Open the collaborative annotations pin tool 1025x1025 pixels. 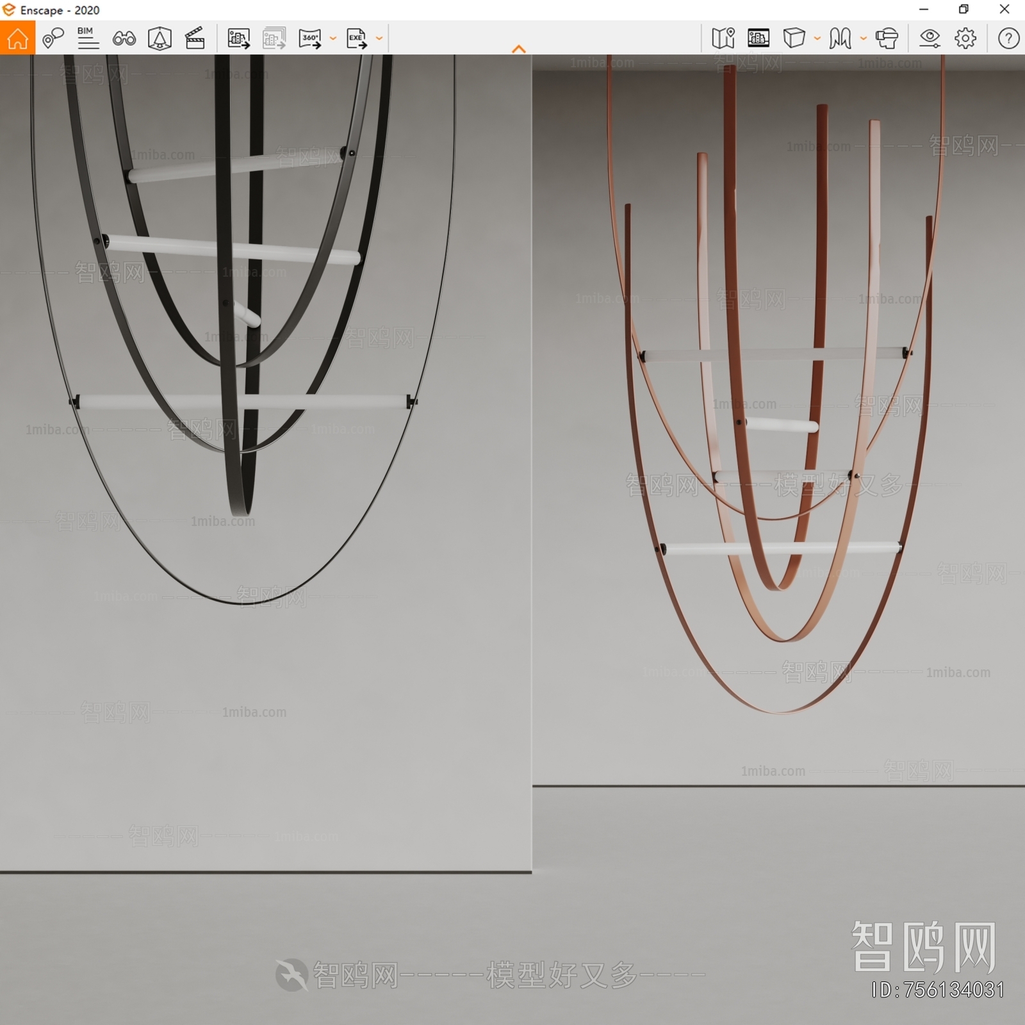coord(53,38)
